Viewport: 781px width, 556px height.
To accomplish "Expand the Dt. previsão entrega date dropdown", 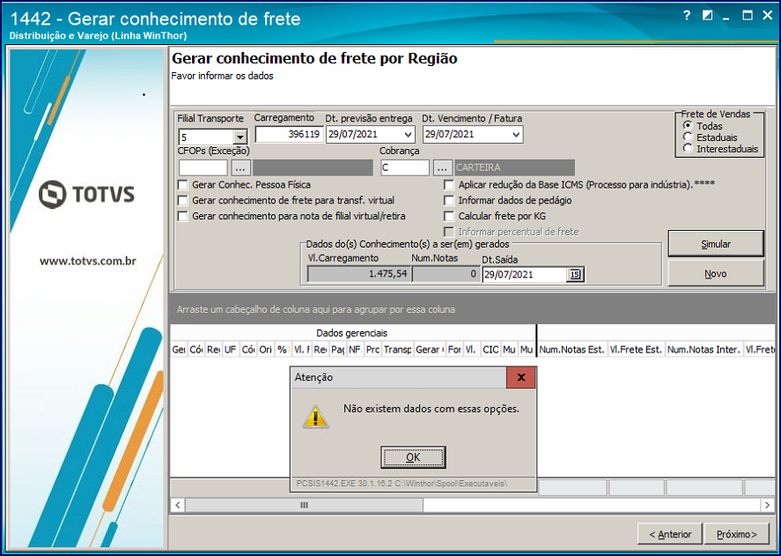I will pos(408,135).
